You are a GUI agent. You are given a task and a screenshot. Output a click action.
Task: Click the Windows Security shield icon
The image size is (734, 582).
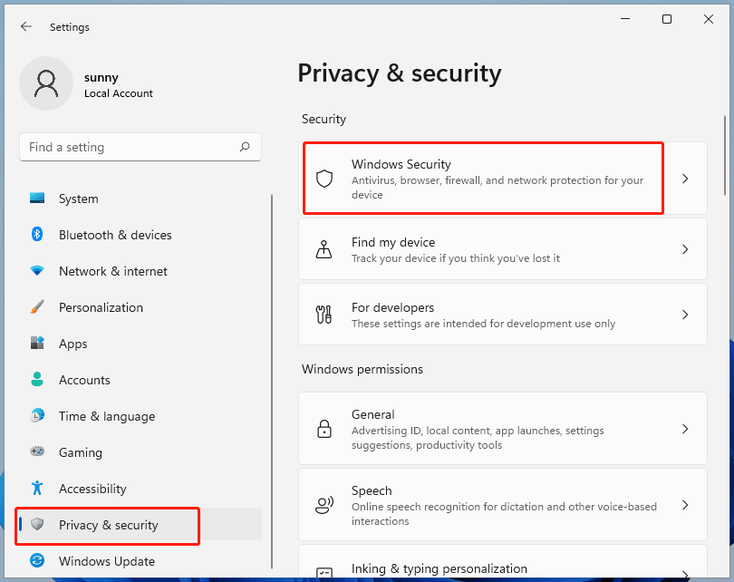[324, 179]
